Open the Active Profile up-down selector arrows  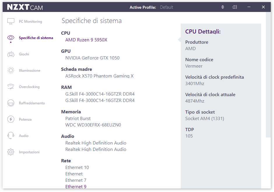point(222,7)
